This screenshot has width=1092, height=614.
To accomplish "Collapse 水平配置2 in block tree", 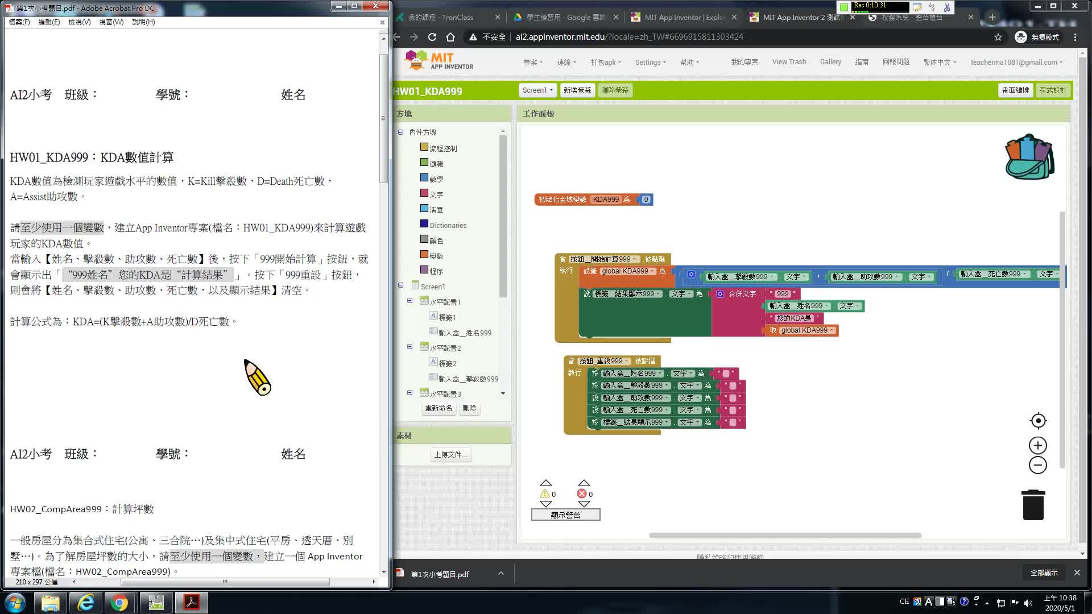I will (x=409, y=347).
